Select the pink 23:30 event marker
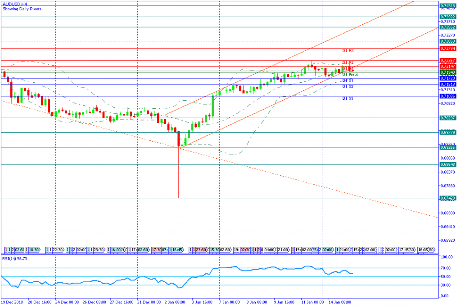Viewport: 461px width, 307px height. tap(201, 249)
